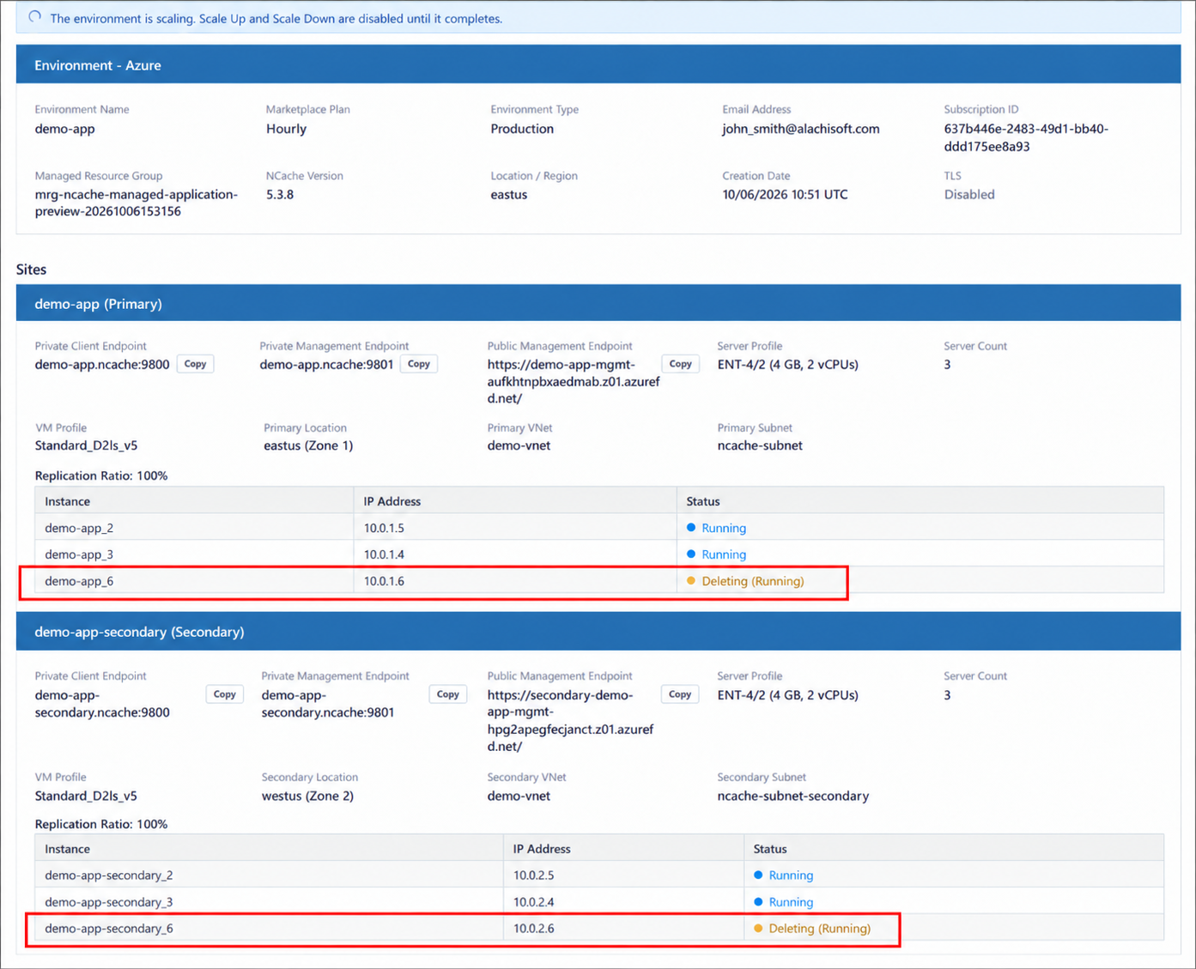Click the demo-app (Primary) site header
Viewport: 1196px width, 969px height.
coord(598,304)
